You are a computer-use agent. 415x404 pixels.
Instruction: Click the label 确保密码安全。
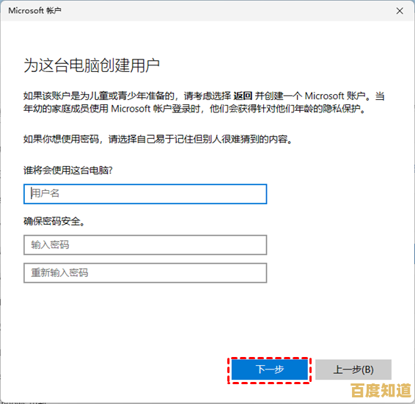click(x=54, y=221)
